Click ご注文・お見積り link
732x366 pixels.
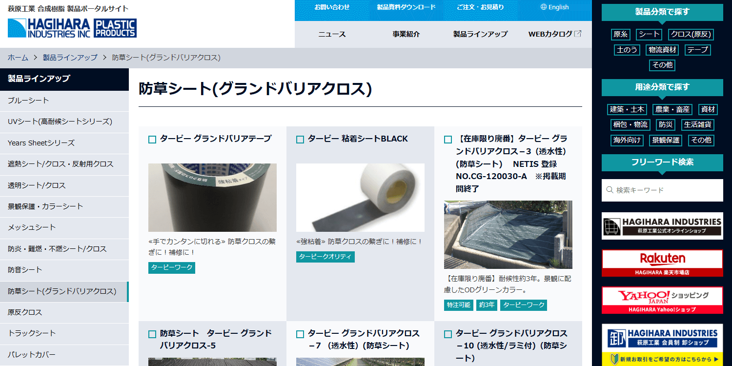coord(480,7)
